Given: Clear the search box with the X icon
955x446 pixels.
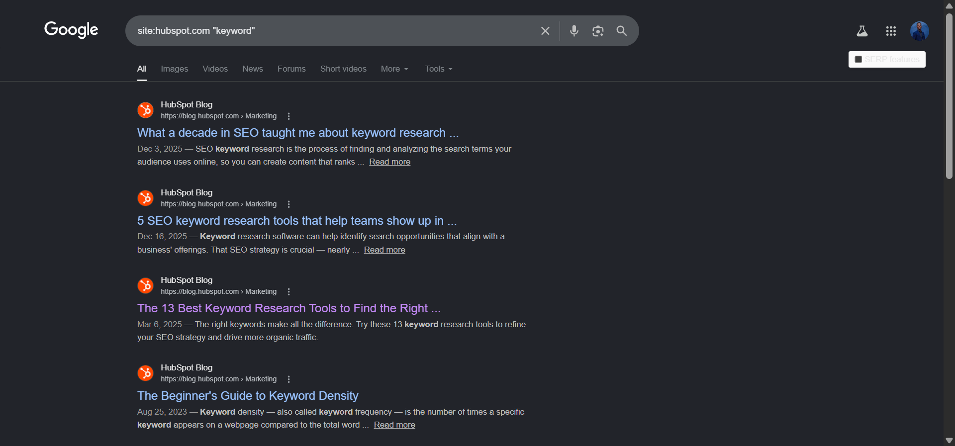Looking at the screenshot, I should [x=545, y=31].
